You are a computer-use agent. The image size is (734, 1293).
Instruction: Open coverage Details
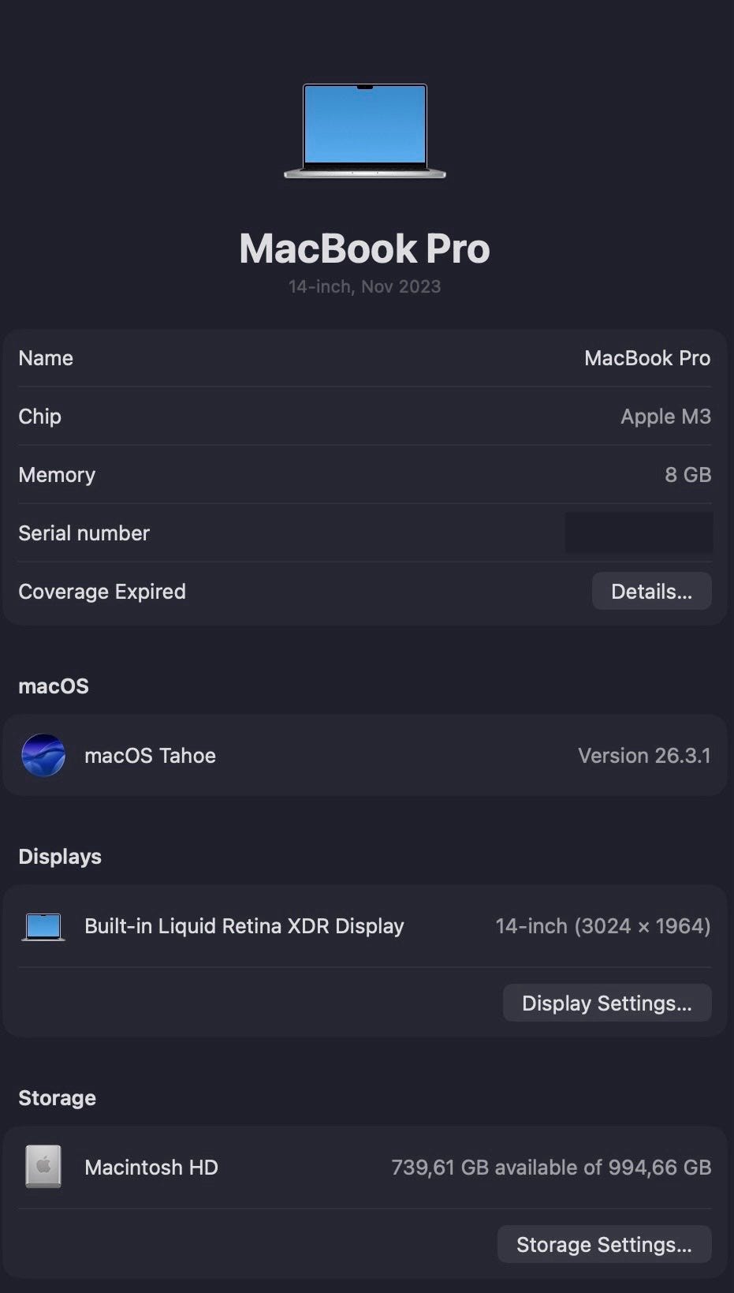pos(651,592)
